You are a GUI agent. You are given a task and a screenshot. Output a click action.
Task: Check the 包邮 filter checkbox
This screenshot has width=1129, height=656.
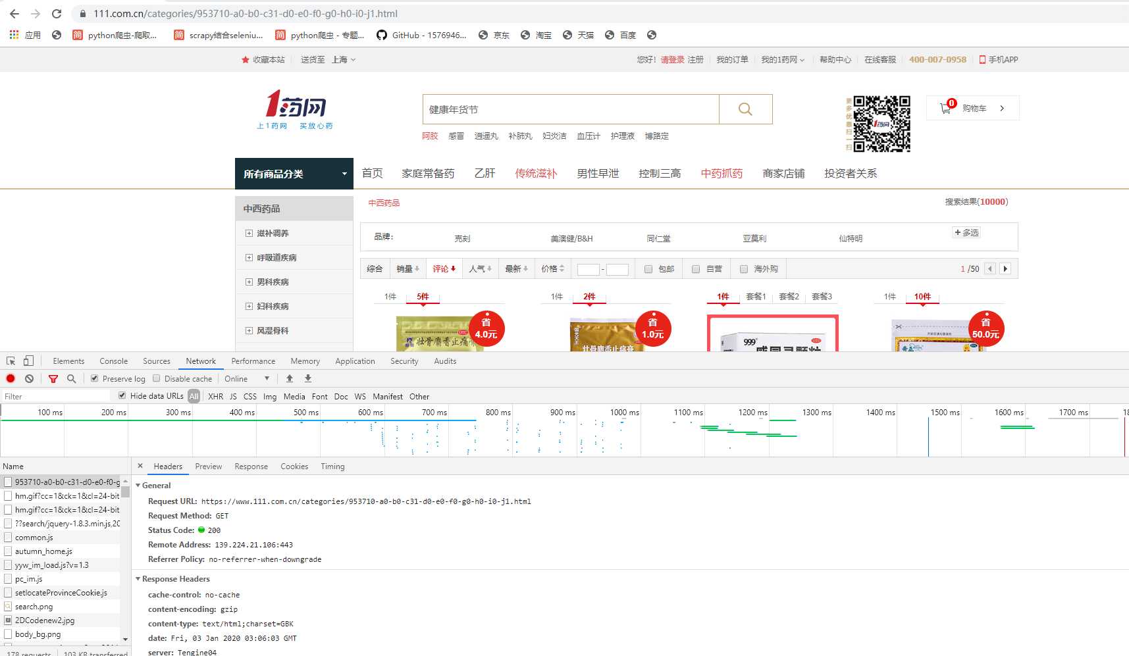648,269
